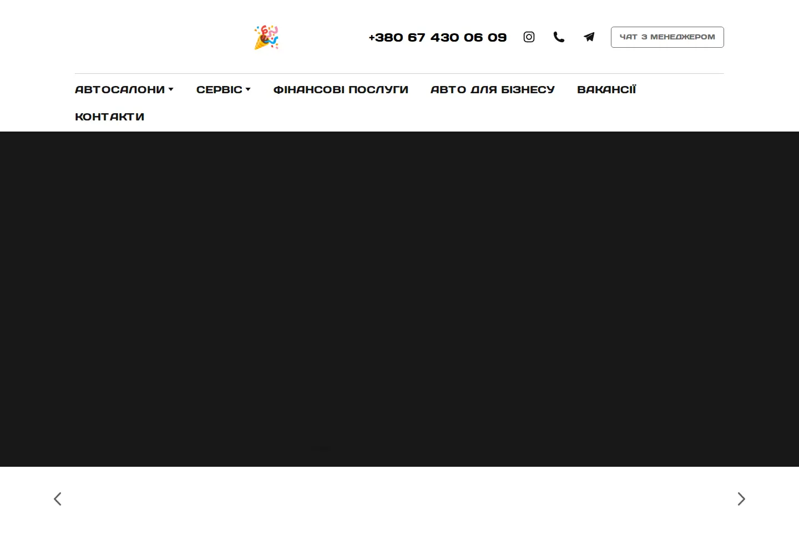Expand the Автосалони dropdown menu
This screenshot has width=799, height=555.
124,89
